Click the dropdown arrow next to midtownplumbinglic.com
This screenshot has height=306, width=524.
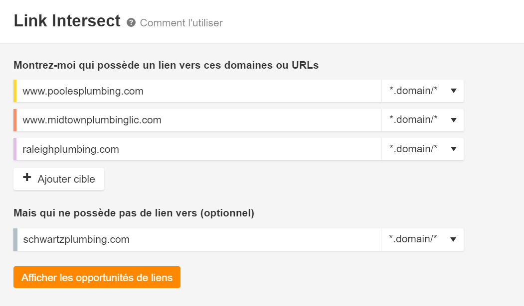pos(453,120)
